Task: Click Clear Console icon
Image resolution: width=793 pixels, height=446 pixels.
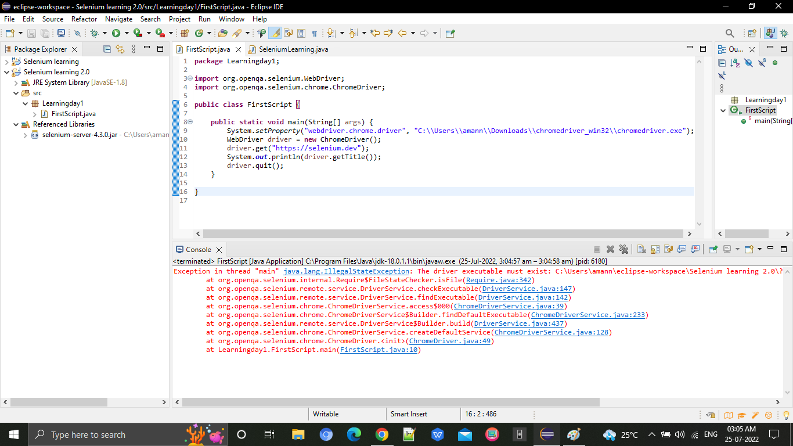Action: [x=641, y=249]
